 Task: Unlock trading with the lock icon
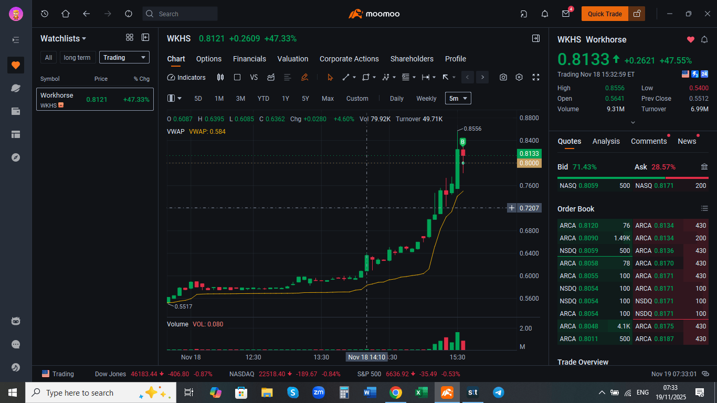[x=637, y=14]
